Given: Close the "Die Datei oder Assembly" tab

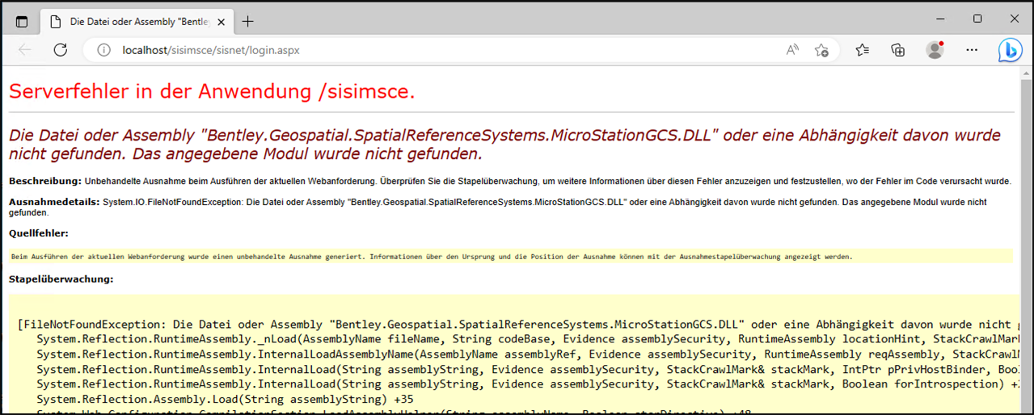Looking at the screenshot, I should [x=222, y=22].
